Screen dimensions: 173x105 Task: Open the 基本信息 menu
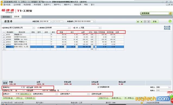click(7, 5)
